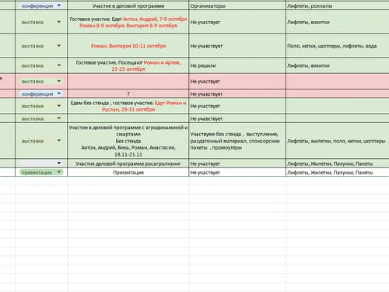389x292 pixels.
Task: Select the cell Участие в деловой программе
Action: [128, 5]
